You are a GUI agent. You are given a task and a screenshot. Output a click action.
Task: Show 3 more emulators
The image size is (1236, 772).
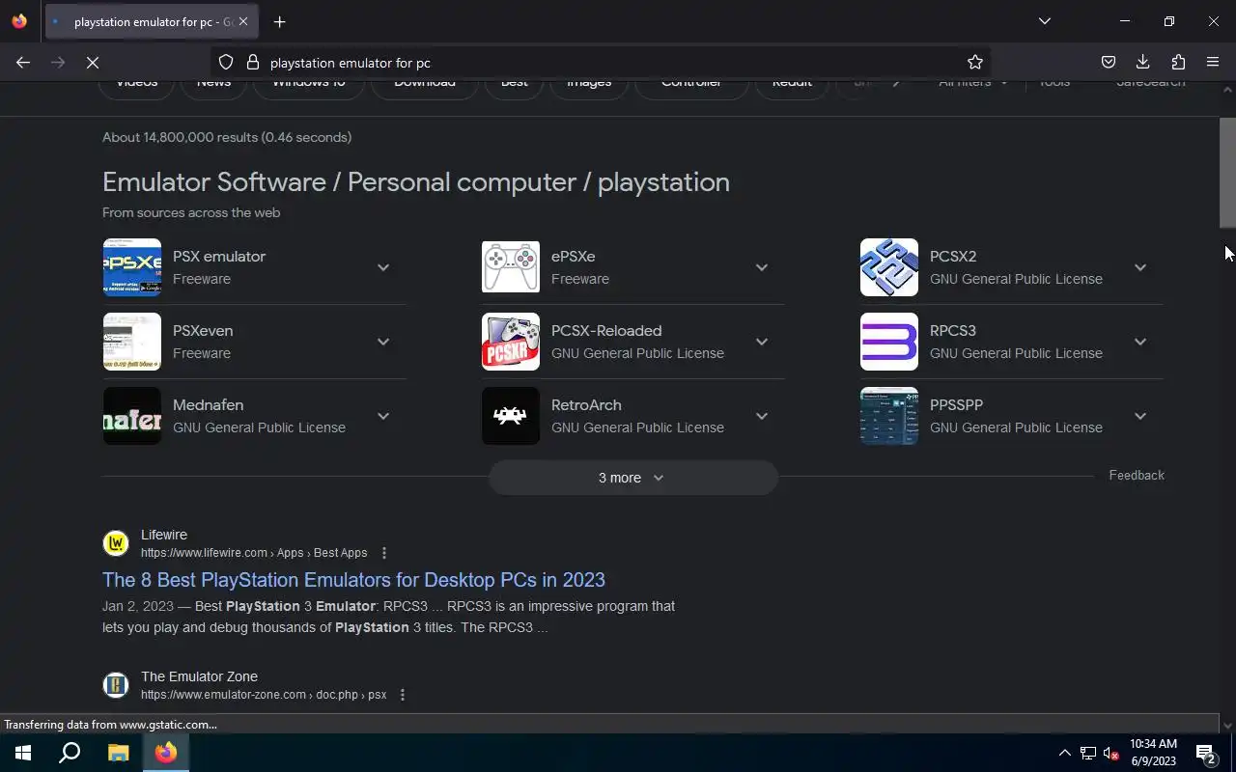pos(632,478)
